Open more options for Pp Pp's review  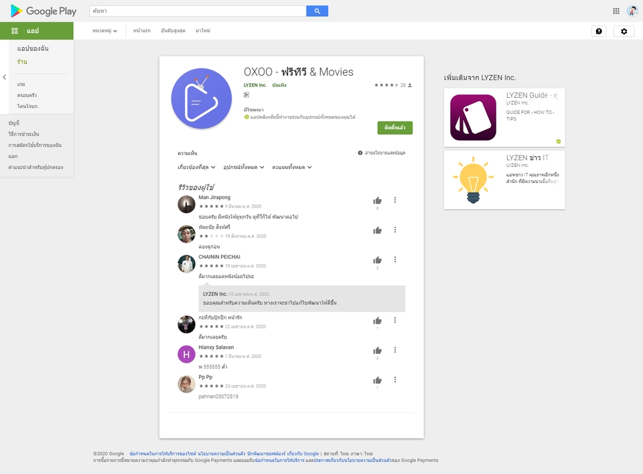coord(395,379)
